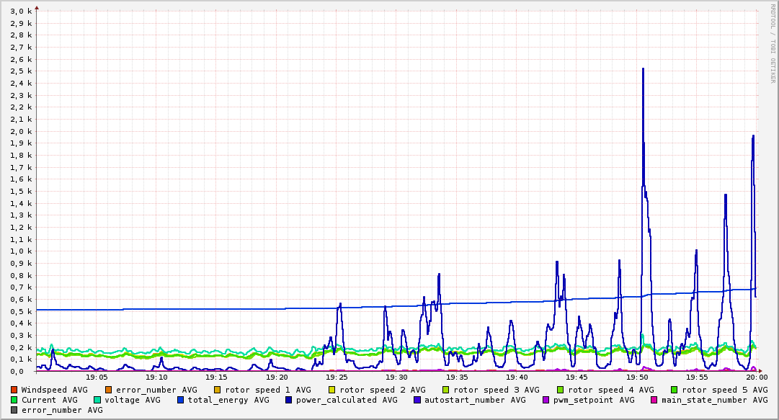Click the red Windspeed AVG legend swatch

(14, 390)
